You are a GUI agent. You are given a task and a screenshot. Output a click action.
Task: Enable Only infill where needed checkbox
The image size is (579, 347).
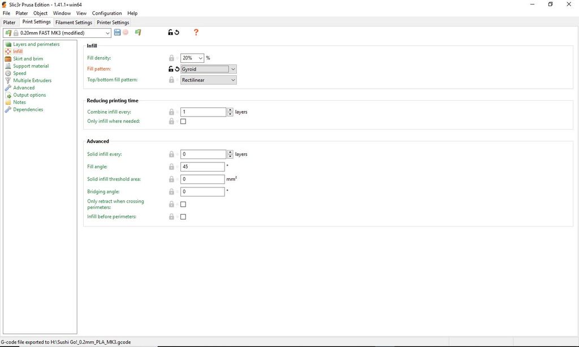coord(183,121)
